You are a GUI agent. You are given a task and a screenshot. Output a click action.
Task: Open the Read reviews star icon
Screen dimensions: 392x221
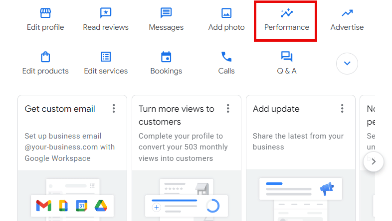coord(106,13)
